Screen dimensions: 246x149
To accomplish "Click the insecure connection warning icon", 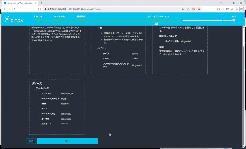I will click(45, 9).
